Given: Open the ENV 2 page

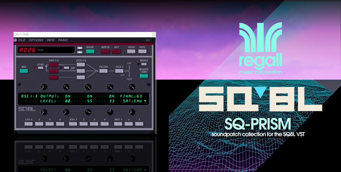Looking at the screenshot, I should pyautogui.click(x=83, y=124).
